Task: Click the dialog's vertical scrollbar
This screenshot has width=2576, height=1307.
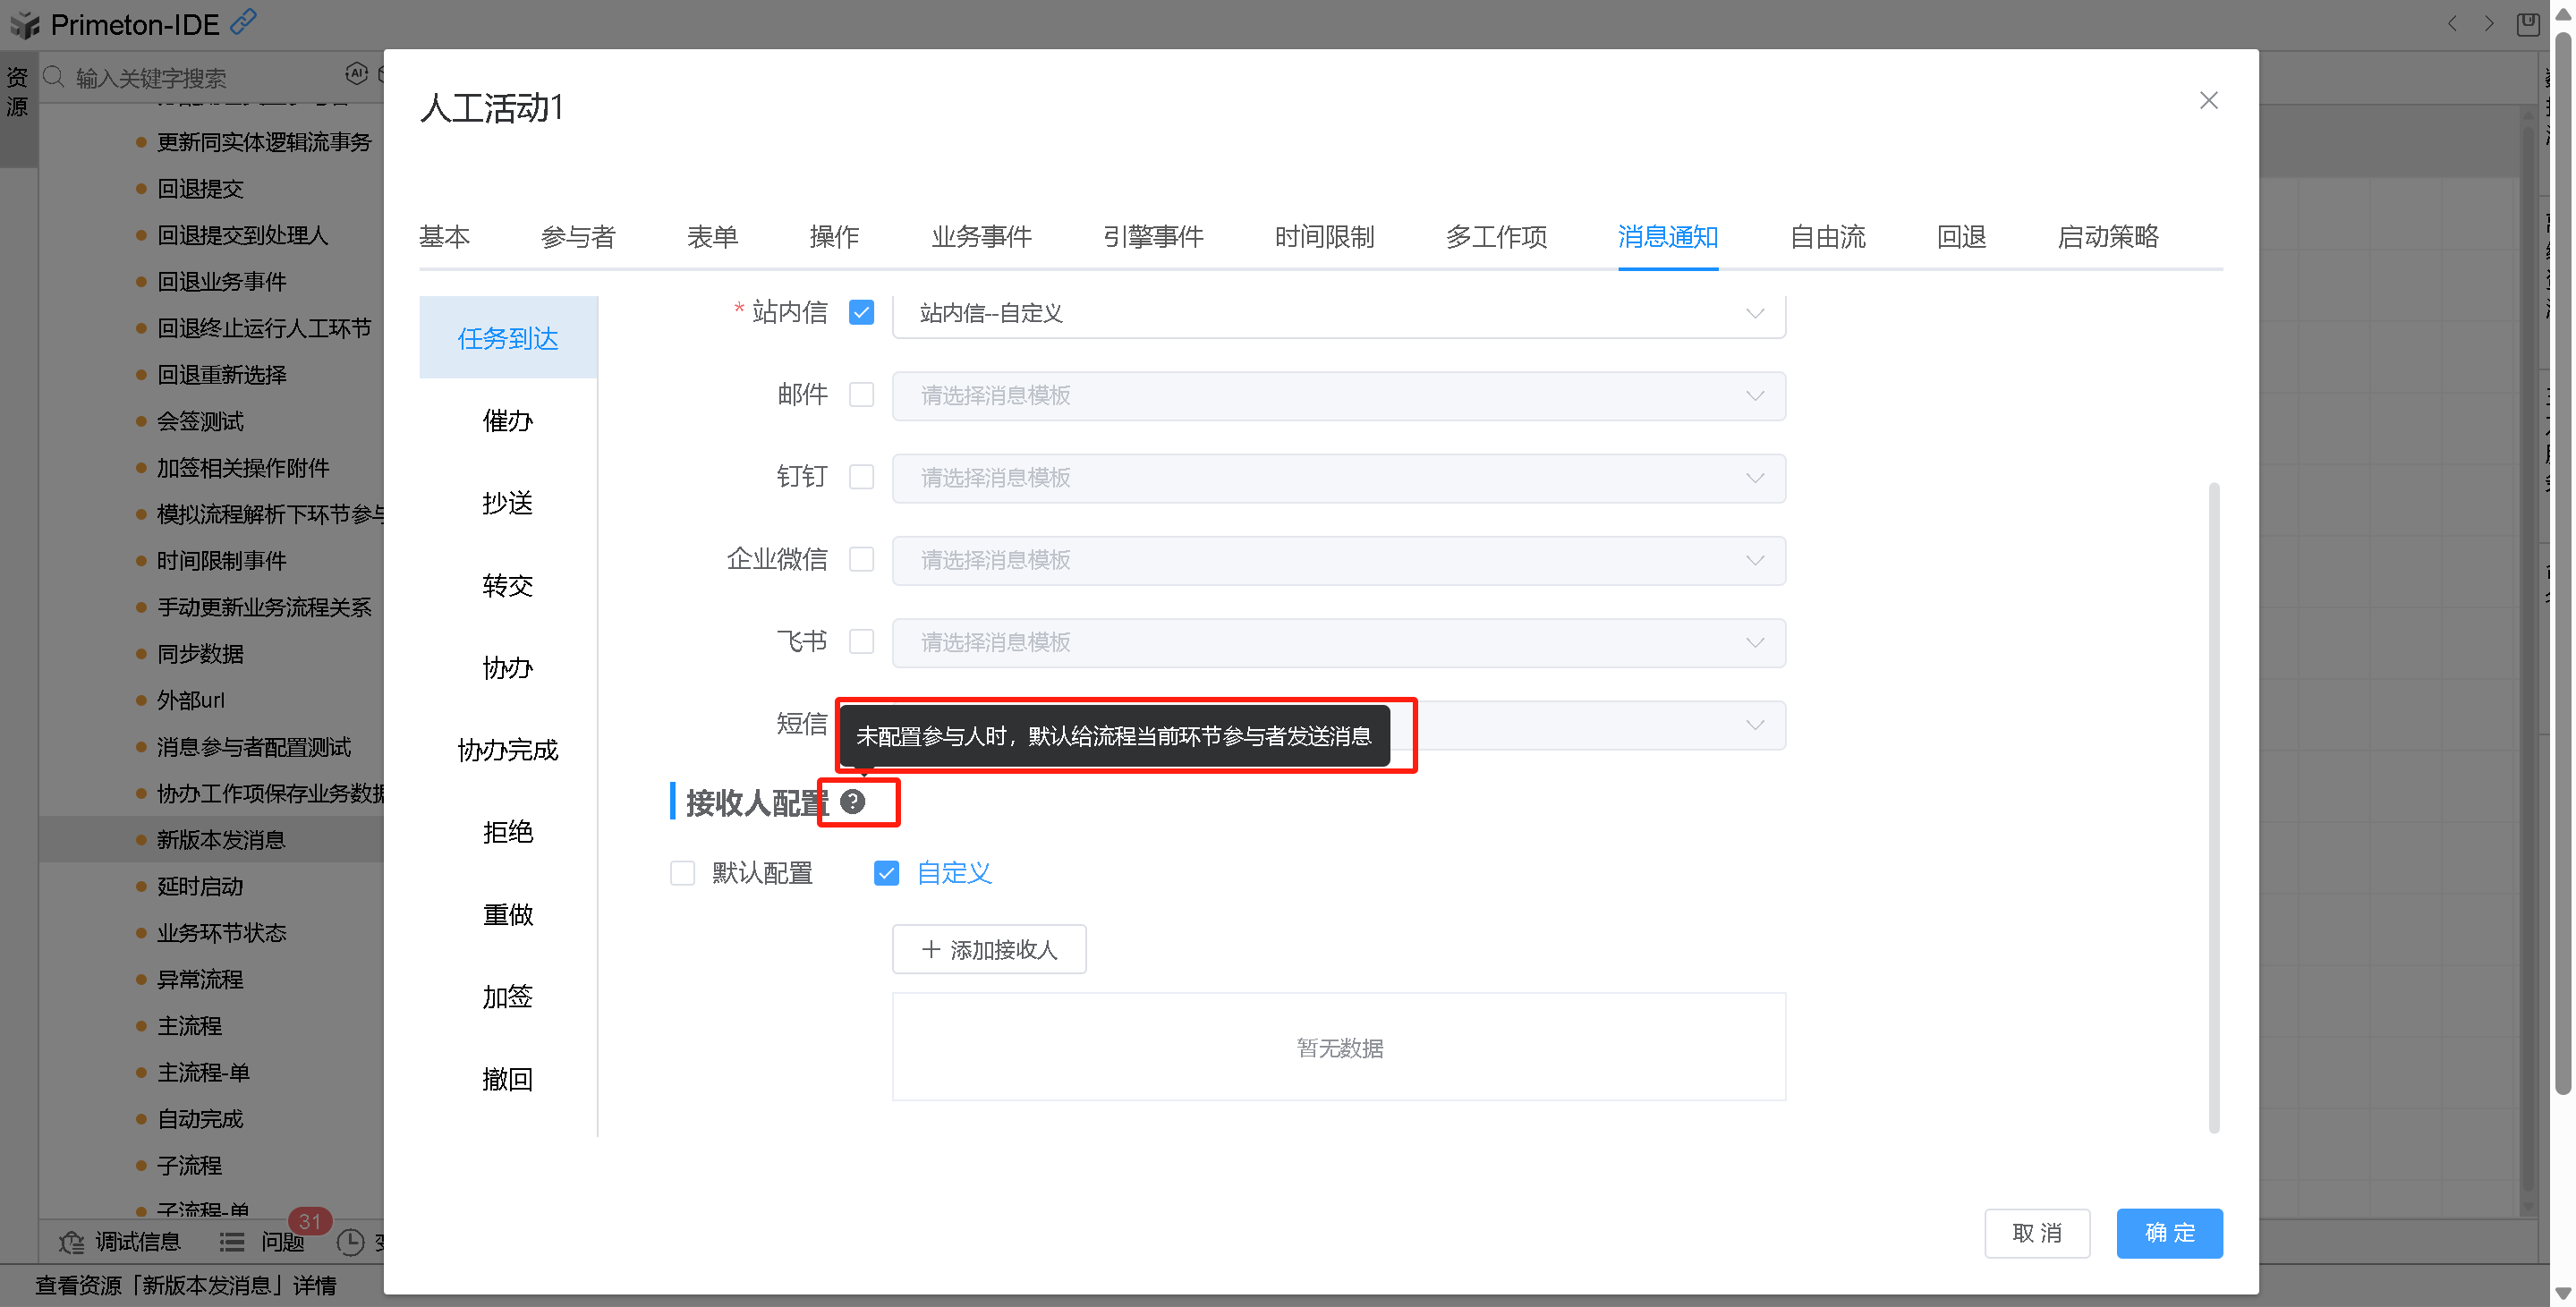Action: [2214, 806]
